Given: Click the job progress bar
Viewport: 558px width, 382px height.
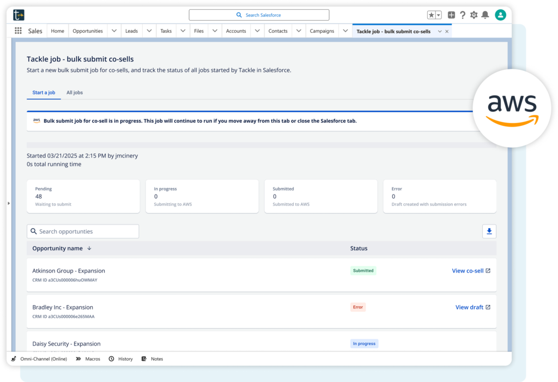Looking at the screenshot, I should (x=262, y=145).
